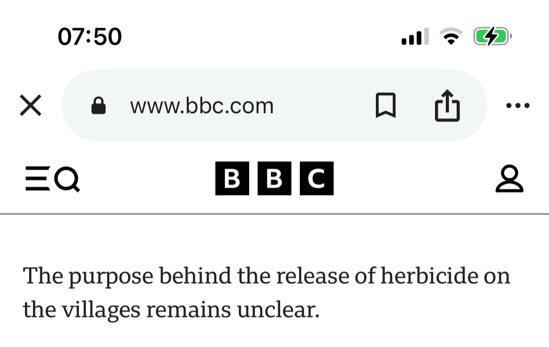Close the in-app browser with the X
The image size is (549, 347).
pyautogui.click(x=30, y=106)
